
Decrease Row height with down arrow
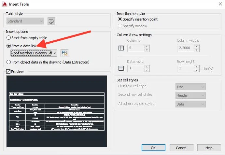tap(196, 70)
